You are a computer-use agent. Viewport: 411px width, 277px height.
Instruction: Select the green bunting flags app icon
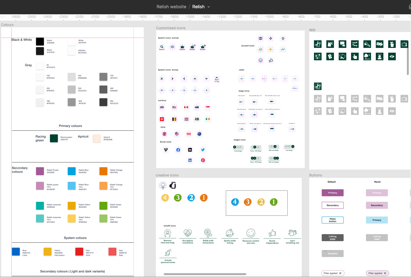click(355, 44)
